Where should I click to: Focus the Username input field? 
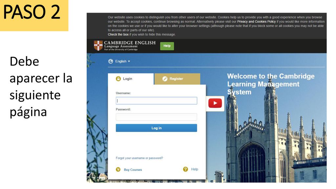coord(157,101)
